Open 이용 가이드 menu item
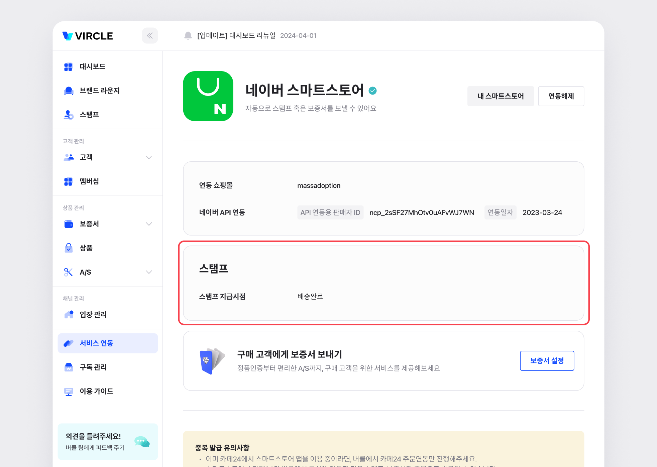 click(x=108, y=391)
